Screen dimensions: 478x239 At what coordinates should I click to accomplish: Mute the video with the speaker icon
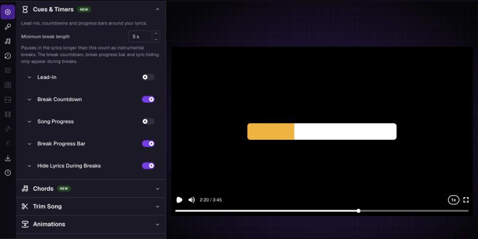click(191, 200)
